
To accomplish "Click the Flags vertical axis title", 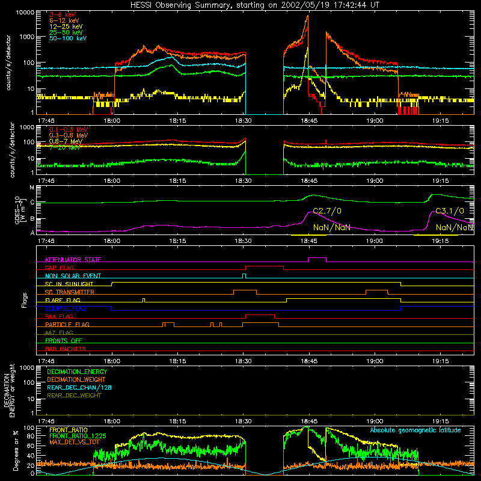I will tap(25, 300).
